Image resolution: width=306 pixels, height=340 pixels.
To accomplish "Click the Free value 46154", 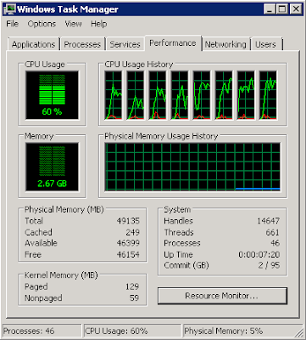I will [128, 254].
